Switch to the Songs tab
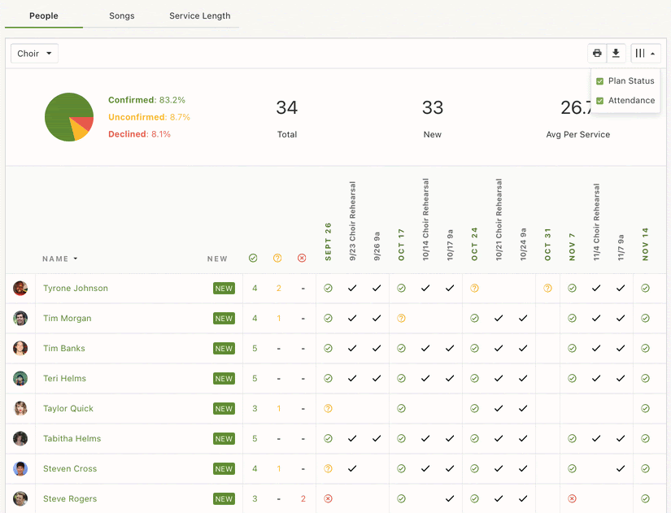671x513 pixels. (x=121, y=15)
